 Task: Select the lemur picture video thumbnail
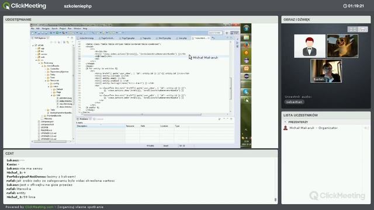pos(342,46)
